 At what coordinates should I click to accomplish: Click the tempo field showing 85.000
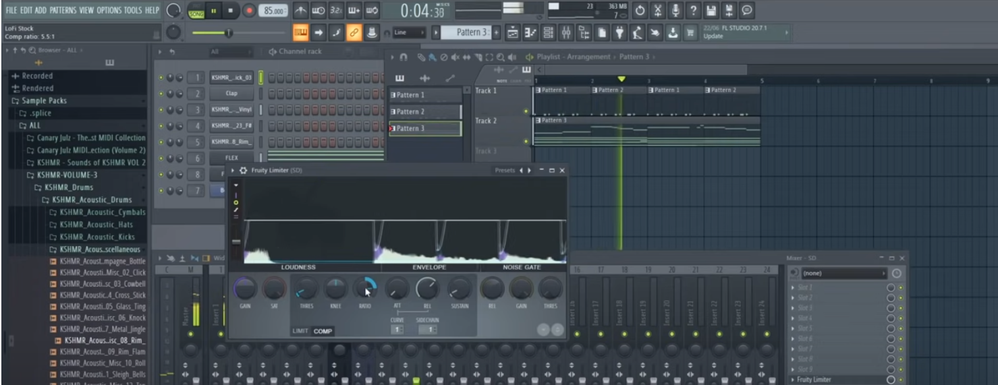coord(274,11)
